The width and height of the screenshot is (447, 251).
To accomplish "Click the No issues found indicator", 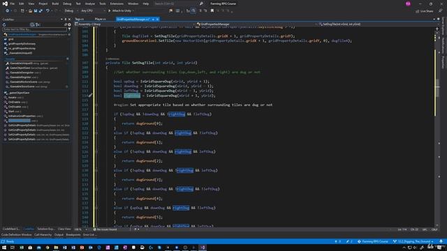I will click(x=105, y=229).
